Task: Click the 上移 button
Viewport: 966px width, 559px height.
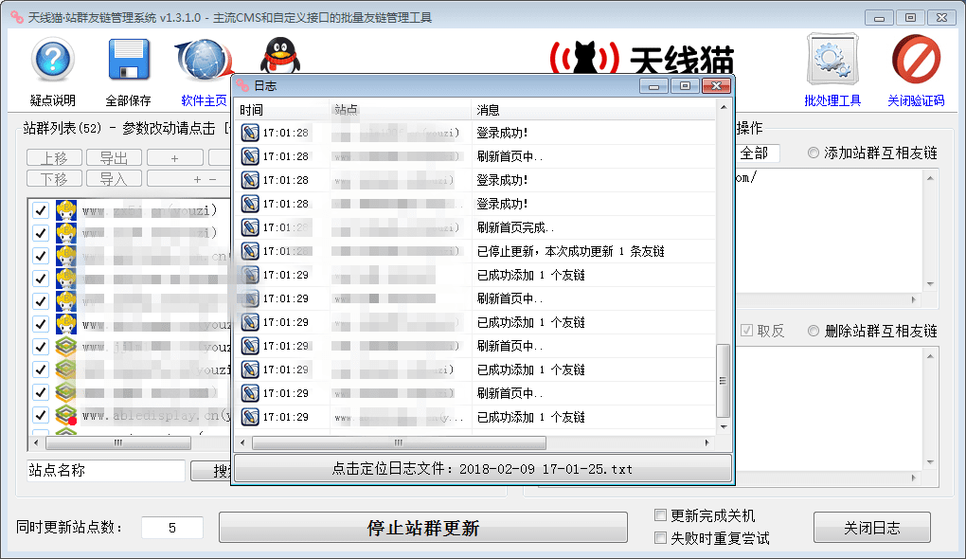Action: tap(54, 158)
